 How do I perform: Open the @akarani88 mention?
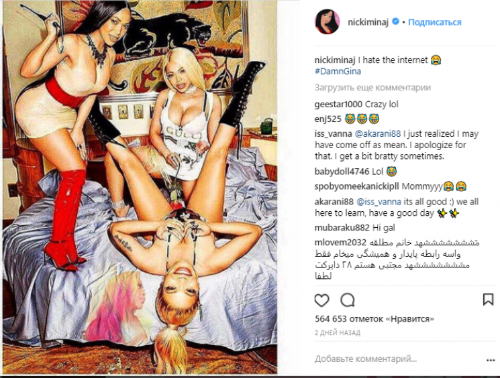click(377, 134)
